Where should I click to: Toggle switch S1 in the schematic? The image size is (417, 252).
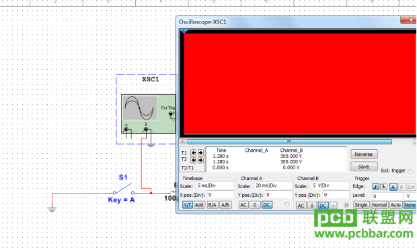click(x=123, y=190)
